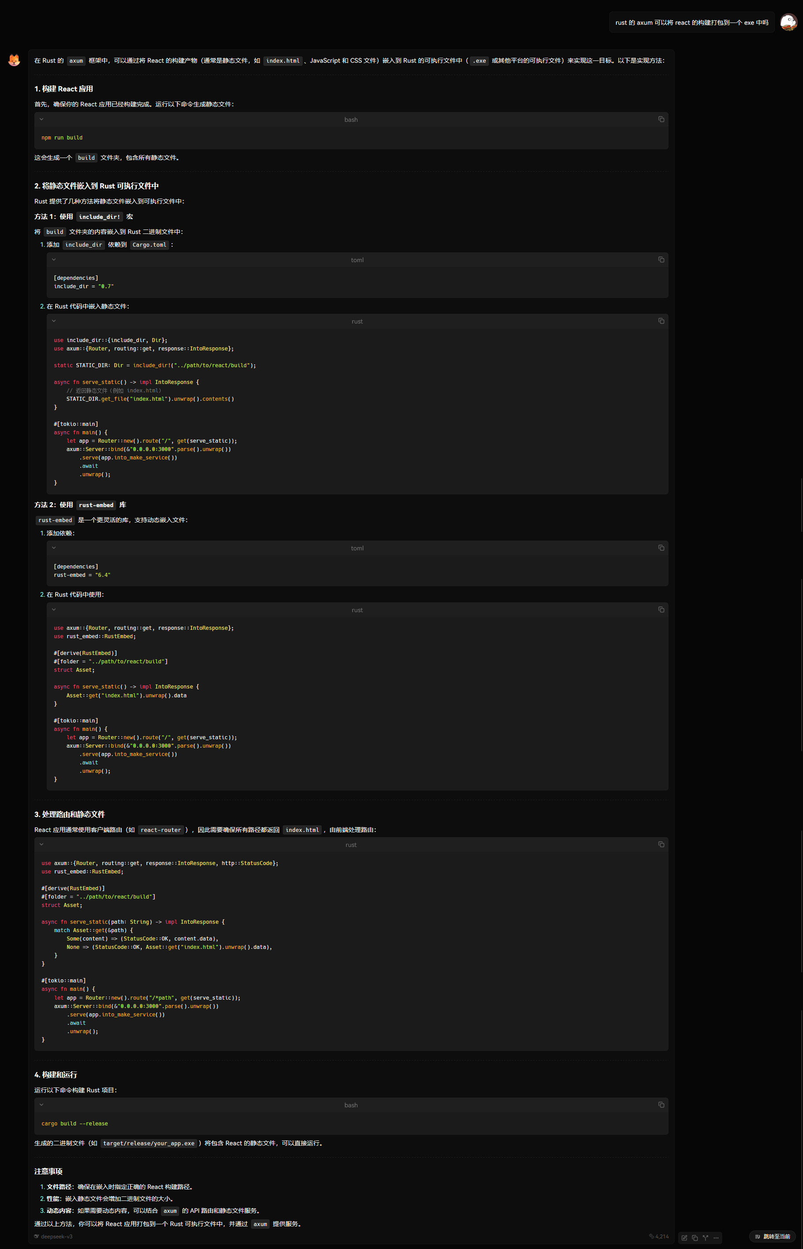Click the copy message icon at bottom
Screen dimensions: 803x1249
(694, 1238)
